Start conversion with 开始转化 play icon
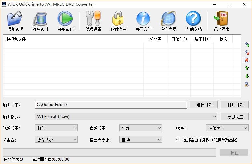Viewport: 252px width, 164px height. point(65,18)
